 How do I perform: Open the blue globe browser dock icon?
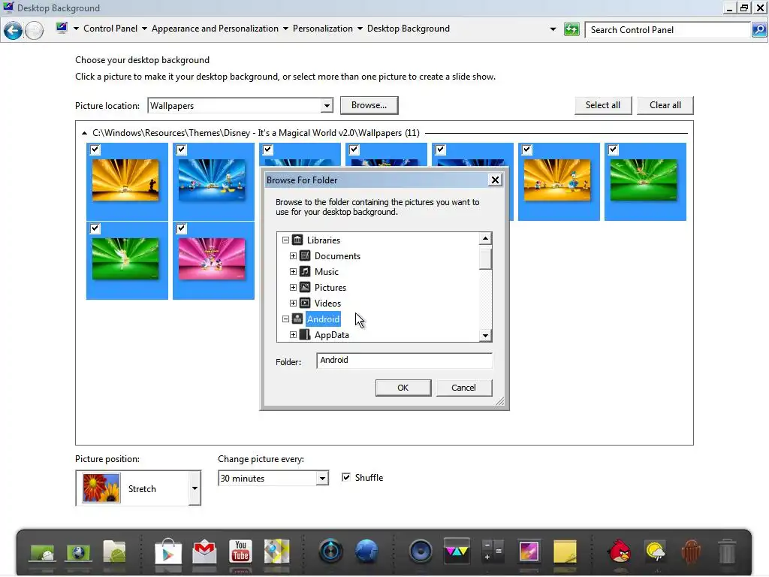pos(366,551)
